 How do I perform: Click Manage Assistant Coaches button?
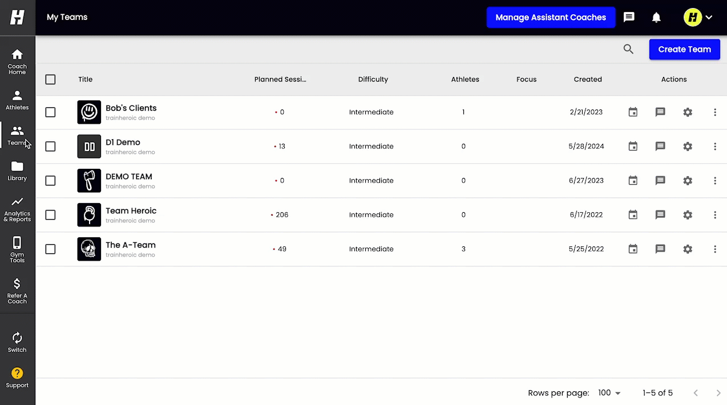[551, 17]
